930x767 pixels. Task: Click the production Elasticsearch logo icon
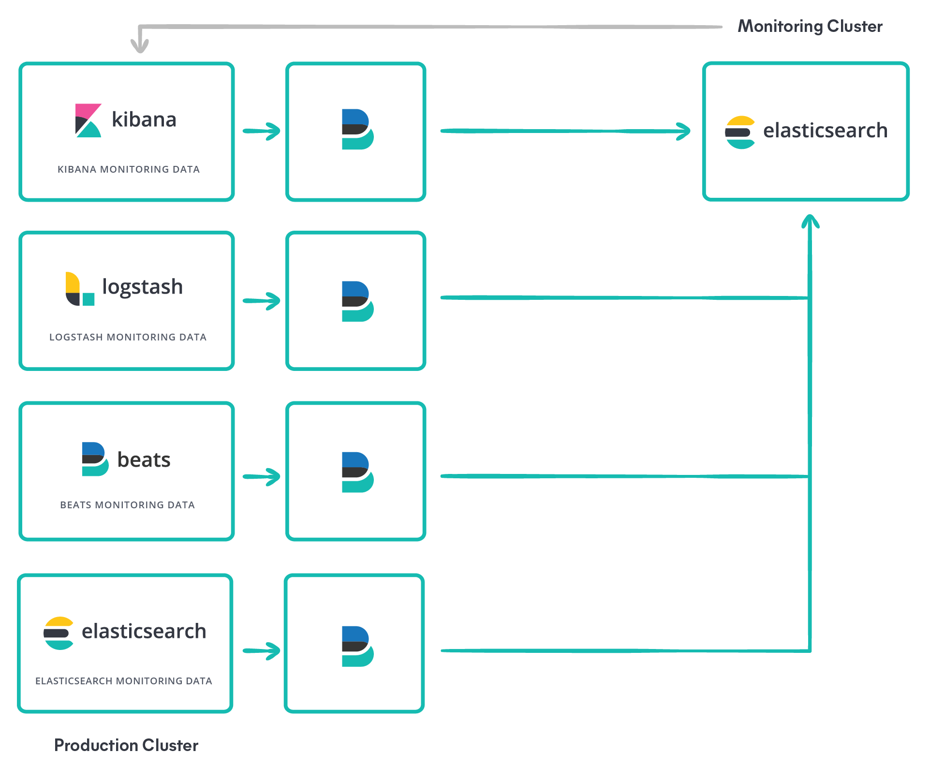tap(59, 633)
